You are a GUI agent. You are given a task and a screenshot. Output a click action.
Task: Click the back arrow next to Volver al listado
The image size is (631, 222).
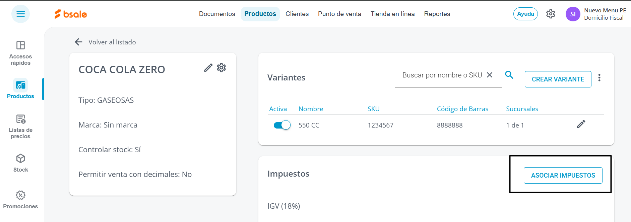pos(78,42)
